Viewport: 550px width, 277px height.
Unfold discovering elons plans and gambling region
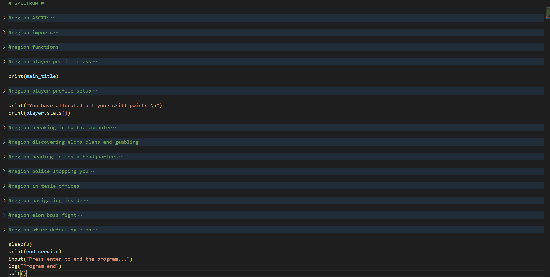click(4, 142)
